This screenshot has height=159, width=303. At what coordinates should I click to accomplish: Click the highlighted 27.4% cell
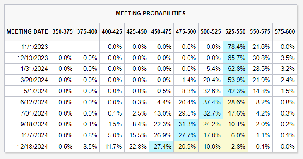click(x=161, y=147)
